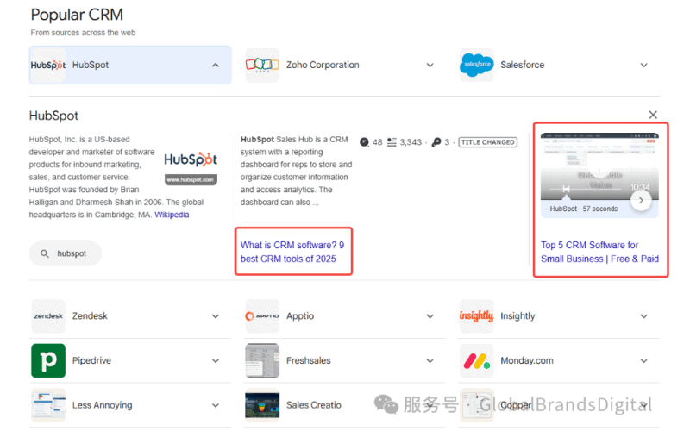Viewport: 690px width, 431px height.
Task: Expand the Less Annoying chevron
Action: (x=215, y=405)
